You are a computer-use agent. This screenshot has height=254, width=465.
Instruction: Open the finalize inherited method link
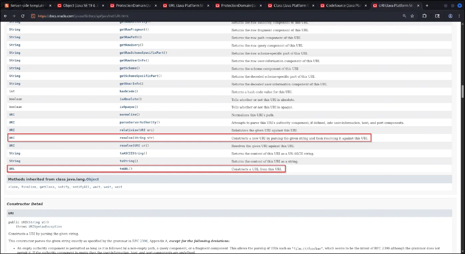pos(29,187)
